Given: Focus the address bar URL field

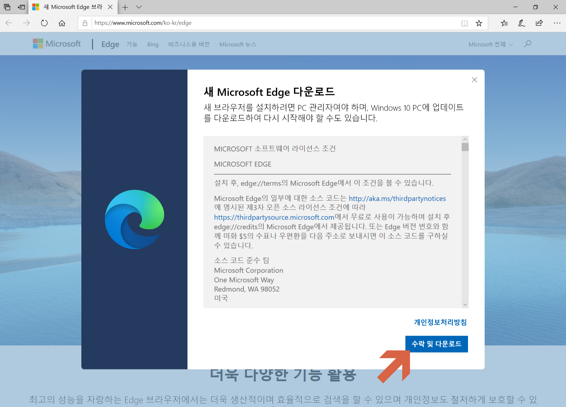Looking at the screenshot, I should [x=276, y=23].
